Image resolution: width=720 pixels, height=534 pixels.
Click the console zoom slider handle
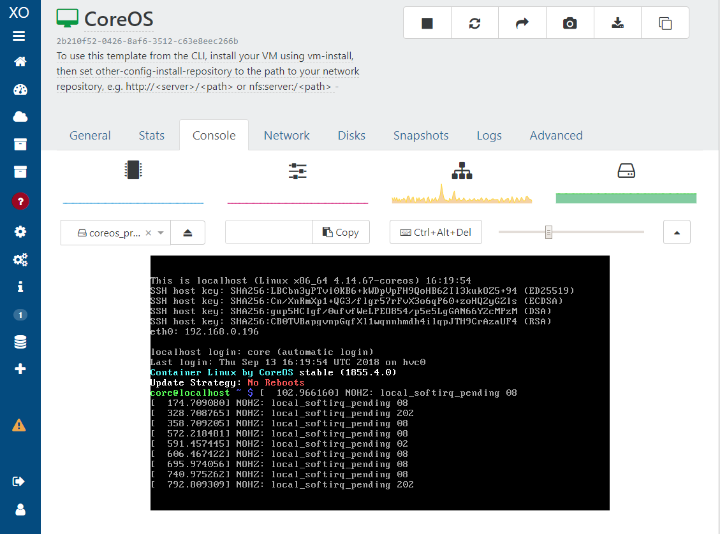point(548,232)
